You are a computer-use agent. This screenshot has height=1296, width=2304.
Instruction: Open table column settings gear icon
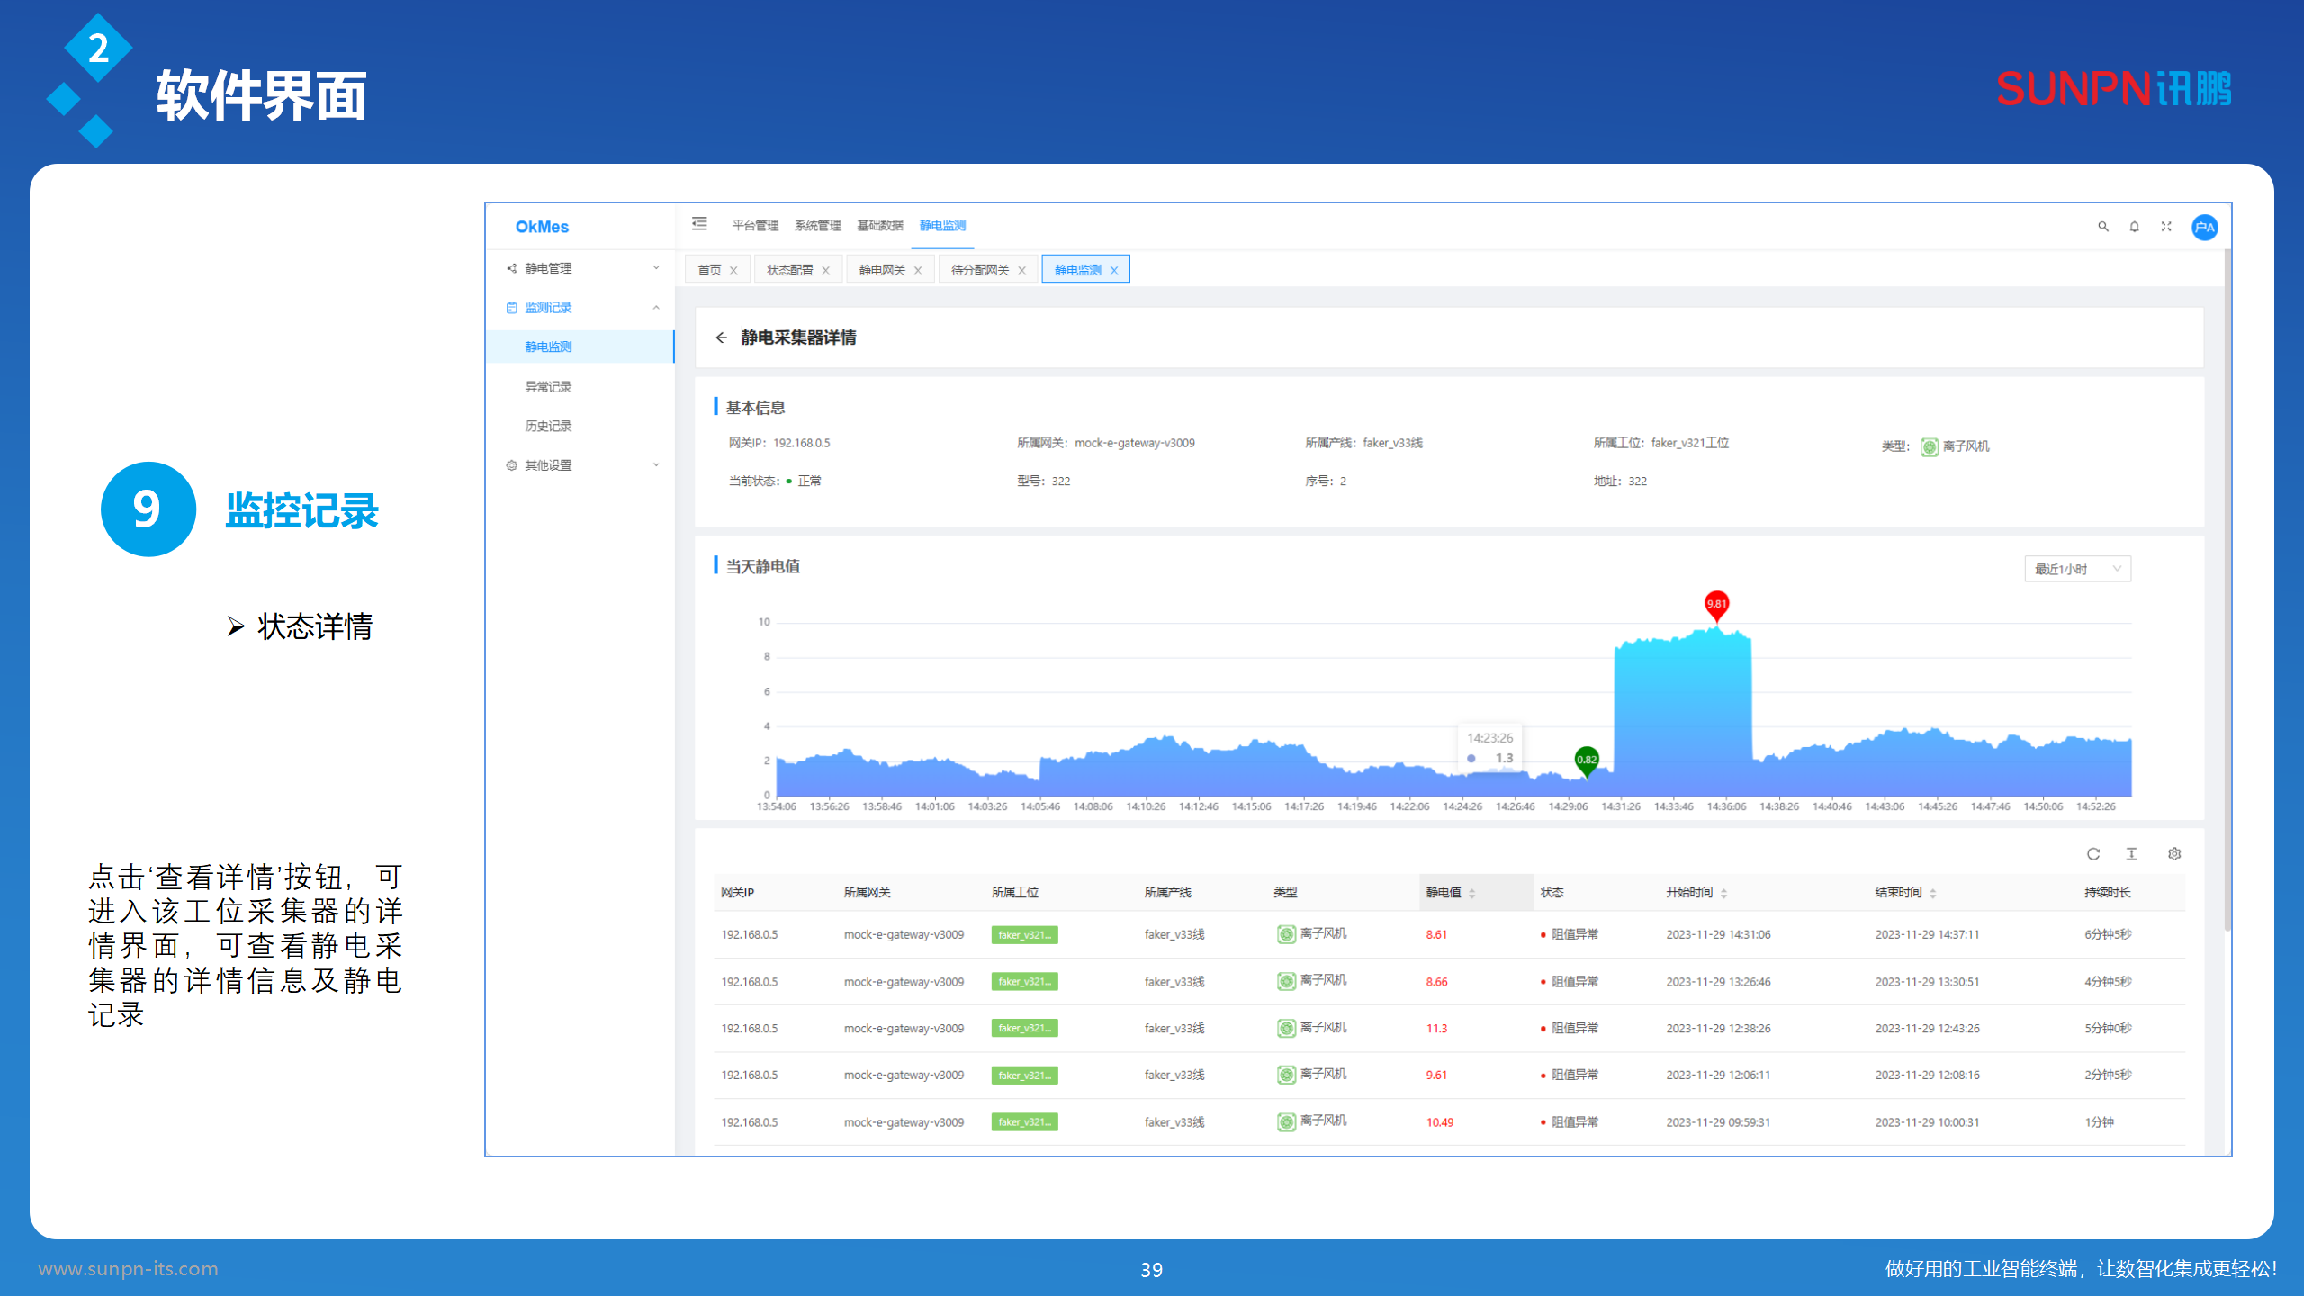click(2174, 854)
